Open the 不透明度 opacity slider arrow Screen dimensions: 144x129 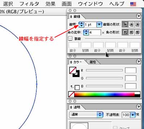pos(133,115)
